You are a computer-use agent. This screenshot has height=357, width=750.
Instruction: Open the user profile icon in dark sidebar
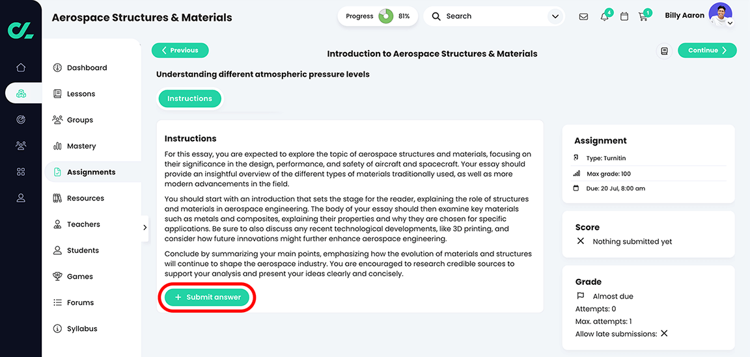(x=21, y=198)
